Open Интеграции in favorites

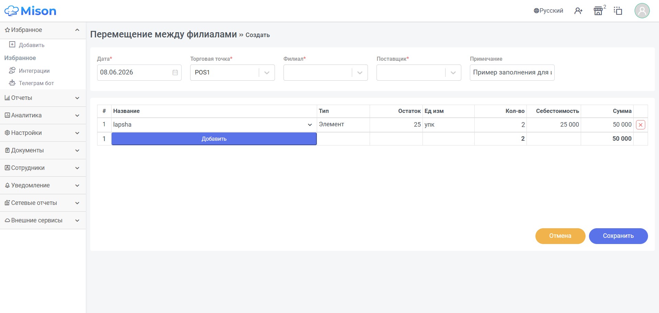click(34, 71)
